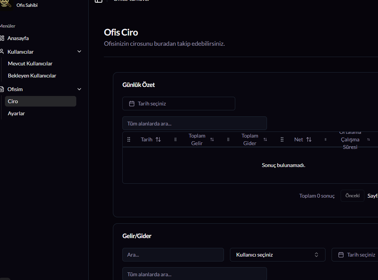Open Anasayfa from the sidebar
Screen dimensions: 378x280
(x=18, y=38)
